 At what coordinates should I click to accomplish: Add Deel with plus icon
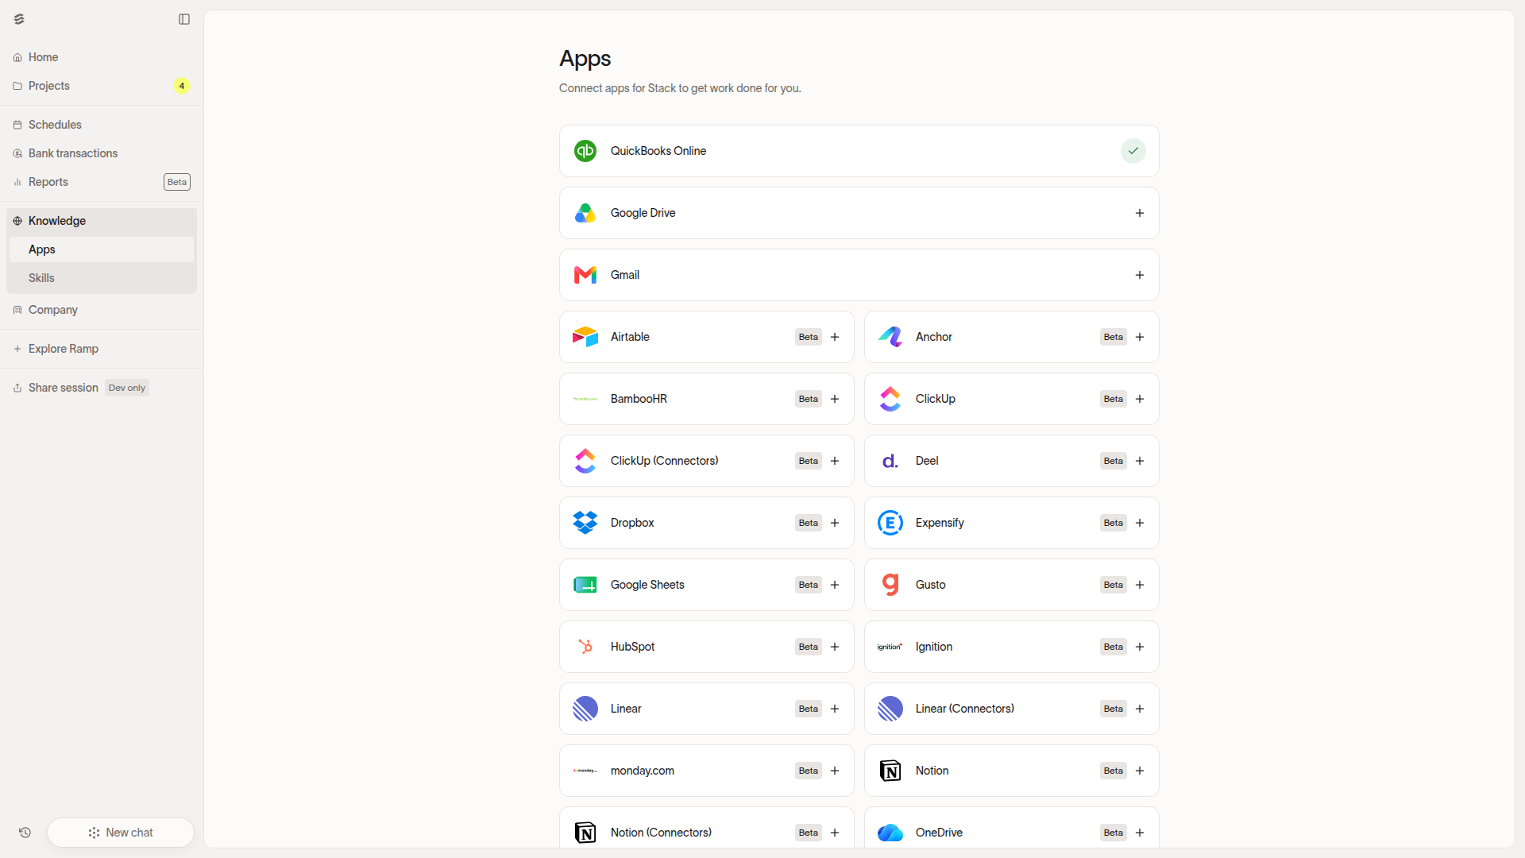click(1140, 461)
